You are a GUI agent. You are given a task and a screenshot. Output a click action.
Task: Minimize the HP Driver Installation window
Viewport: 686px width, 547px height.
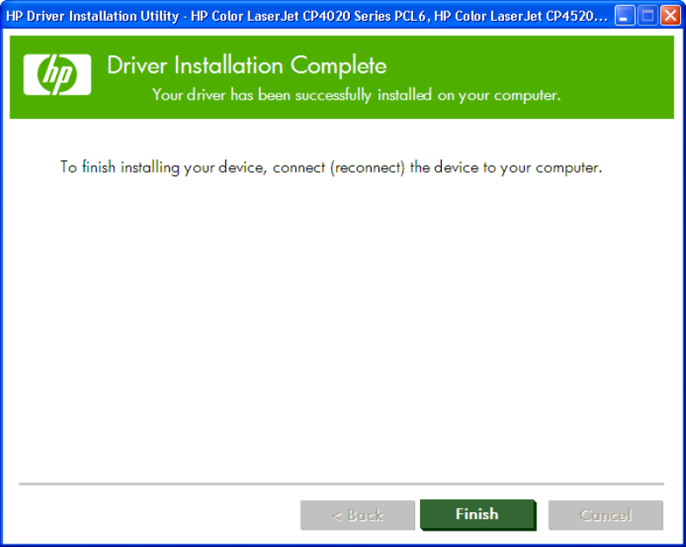tap(625, 16)
